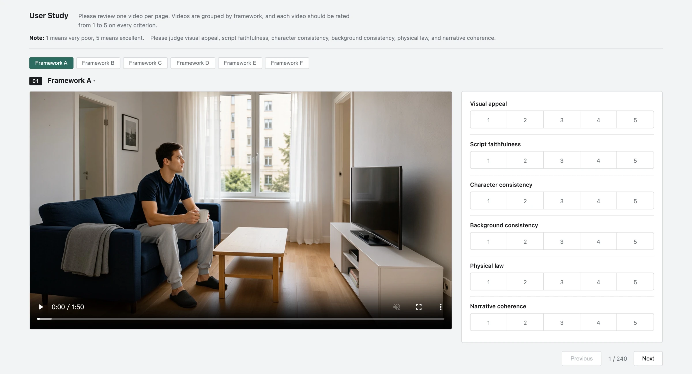Viewport: 692px width, 374px height.
Task: Switch to the Framework E tab
Action: 240,63
